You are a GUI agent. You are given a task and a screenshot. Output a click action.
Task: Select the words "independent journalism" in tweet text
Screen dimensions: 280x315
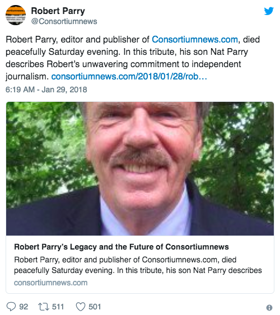123,70
